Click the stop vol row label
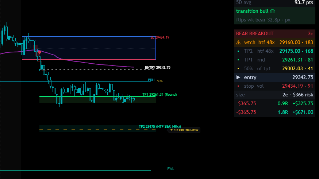 (x=254, y=86)
